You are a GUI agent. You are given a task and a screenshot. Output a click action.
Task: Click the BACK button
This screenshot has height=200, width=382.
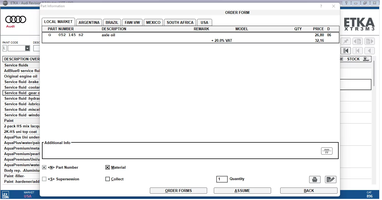point(309,191)
